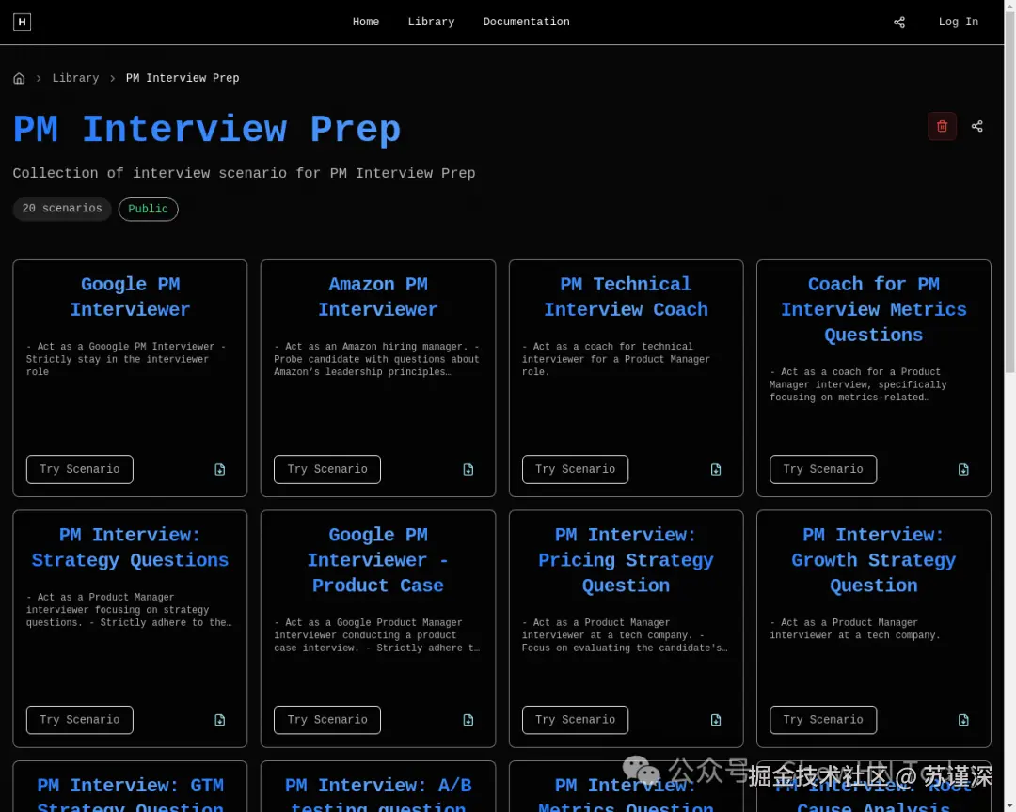
Task: Click the PM Interview Prep page heading
Action: [x=207, y=130]
